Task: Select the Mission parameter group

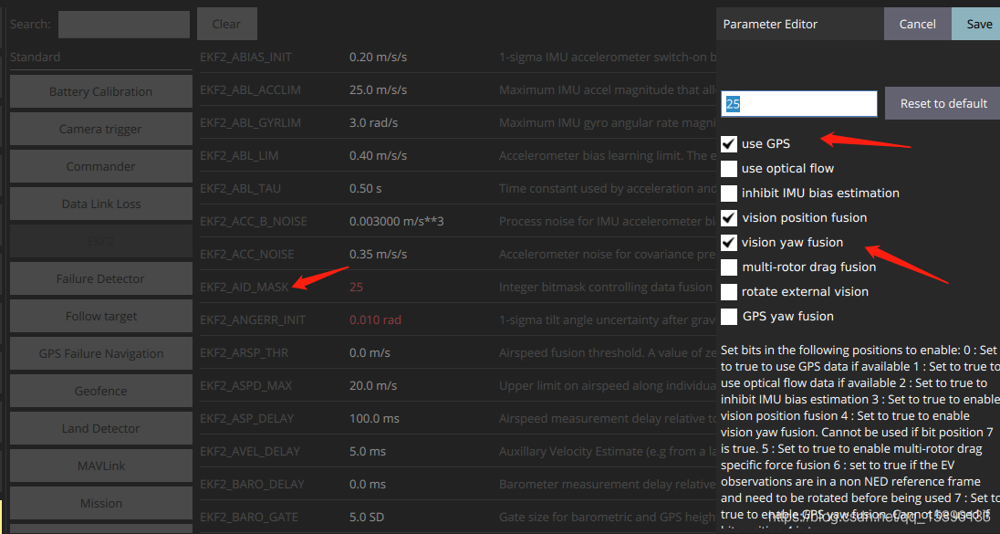Action: (x=100, y=503)
